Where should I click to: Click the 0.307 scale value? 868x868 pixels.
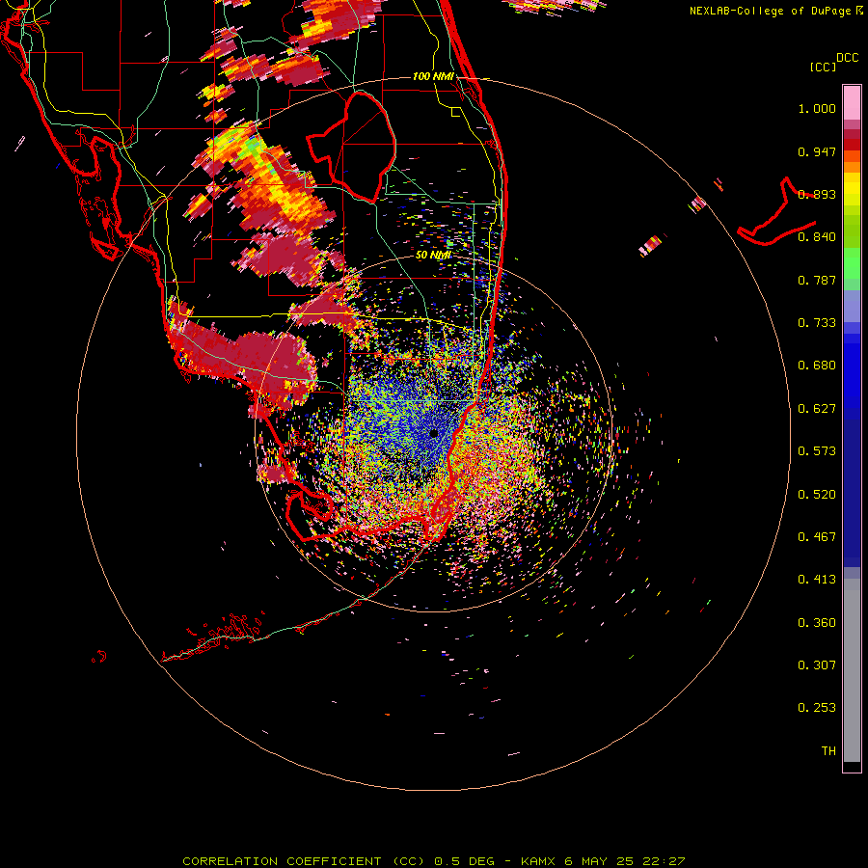pyautogui.click(x=817, y=665)
